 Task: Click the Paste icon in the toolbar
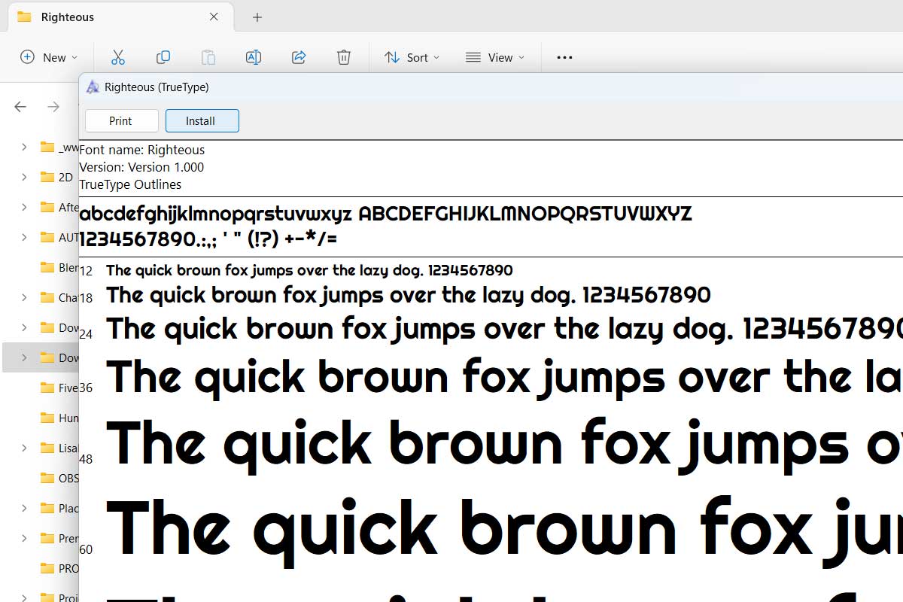[x=208, y=56]
